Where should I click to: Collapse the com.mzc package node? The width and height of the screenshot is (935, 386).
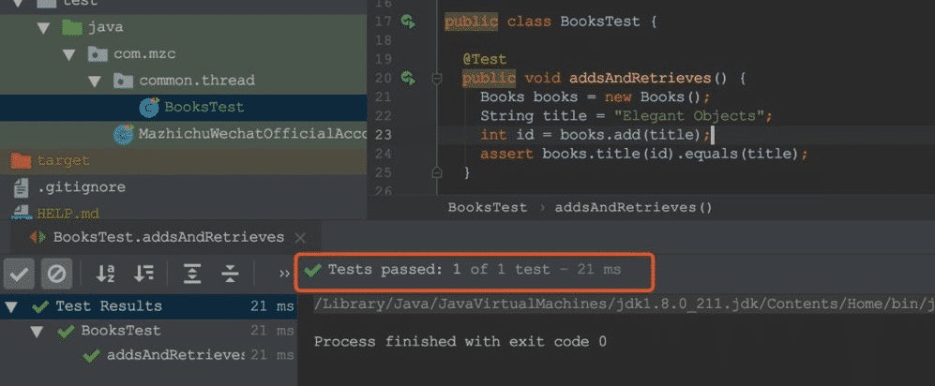click(68, 53)
